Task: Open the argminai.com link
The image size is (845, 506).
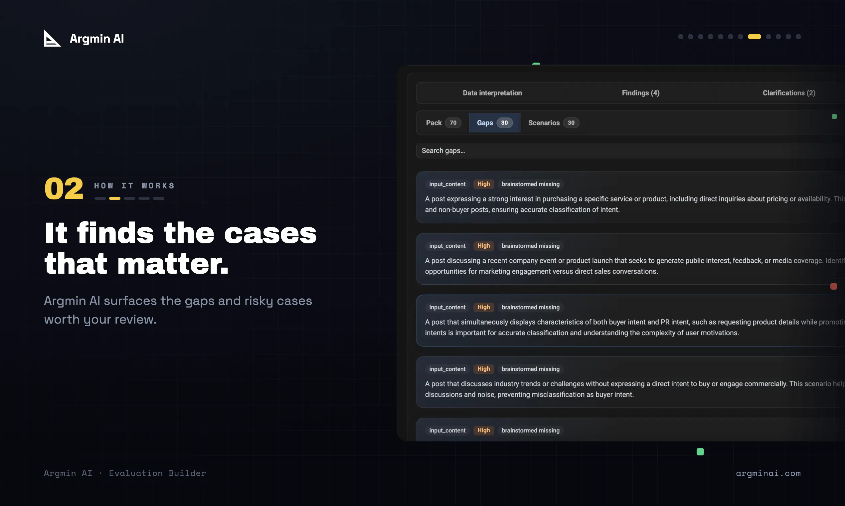Action: (768, 473)
